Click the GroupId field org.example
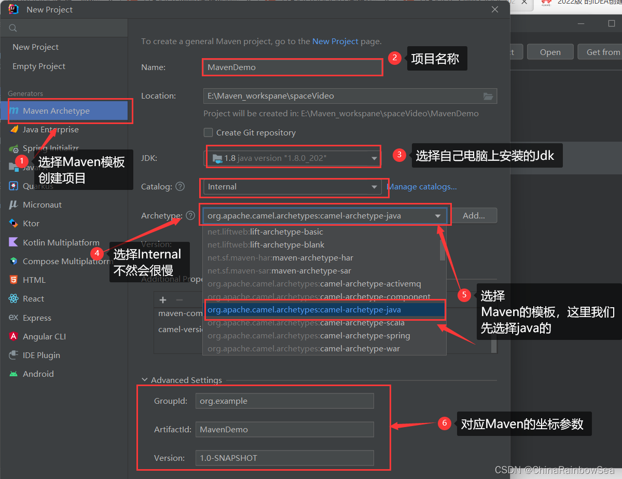Viewport: 622px width, 479px height. (x=284, y=401)
